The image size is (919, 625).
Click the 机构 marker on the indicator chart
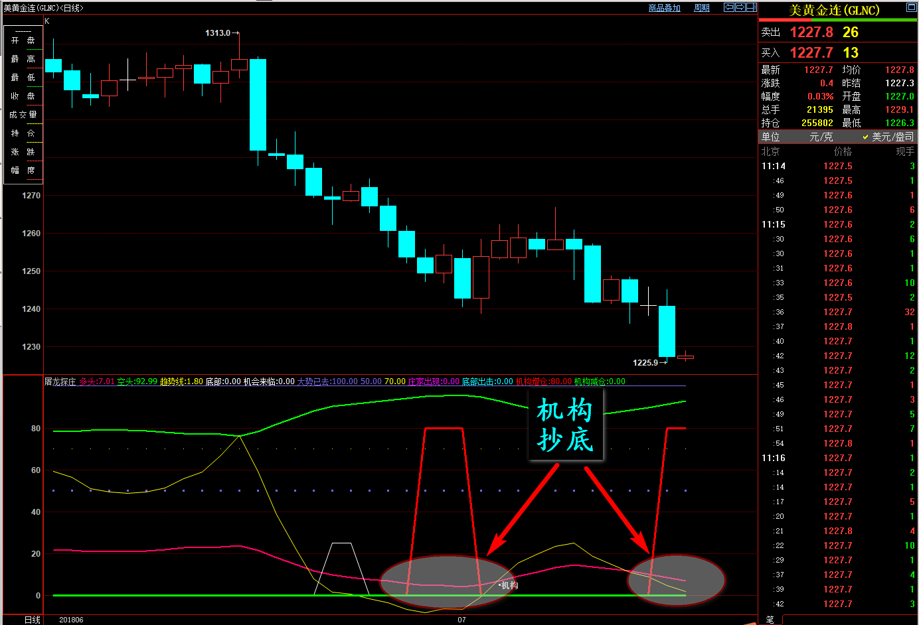[509, 585]
